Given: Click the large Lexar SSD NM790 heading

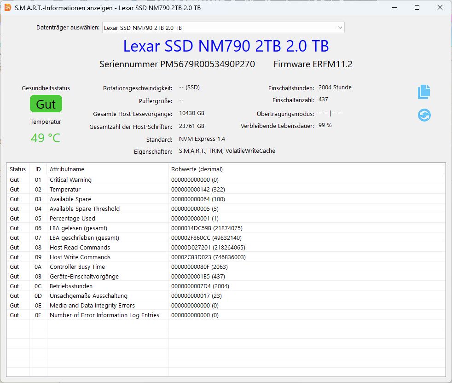Looking at the screenshot, I should tap(226, 46).
